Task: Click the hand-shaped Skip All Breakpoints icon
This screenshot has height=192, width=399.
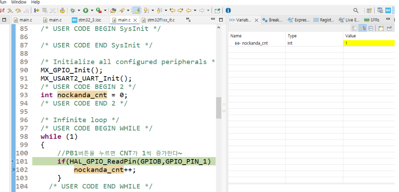Action: tap(62, 10)
